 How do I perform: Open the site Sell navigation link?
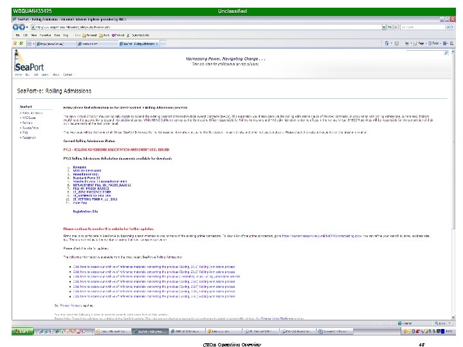(36, 75)
